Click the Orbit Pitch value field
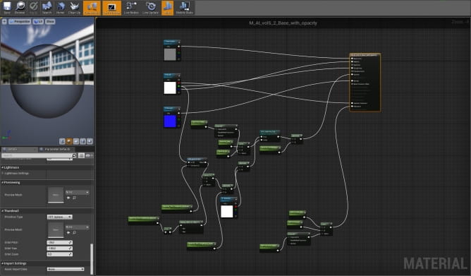Image resolution: width=471 pixels, height=276 pixels. point(59,242)
